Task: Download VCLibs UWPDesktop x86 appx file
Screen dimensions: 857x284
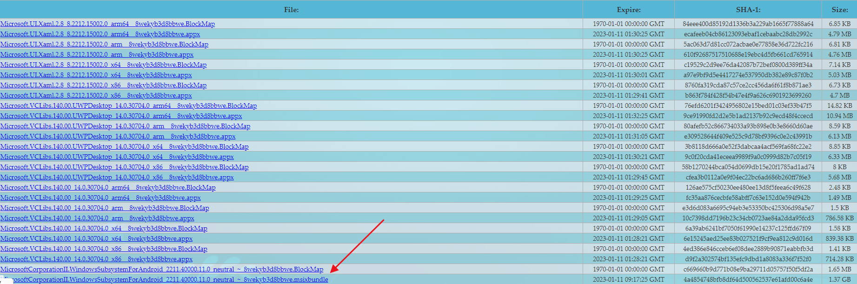Action: pos(117,177)
